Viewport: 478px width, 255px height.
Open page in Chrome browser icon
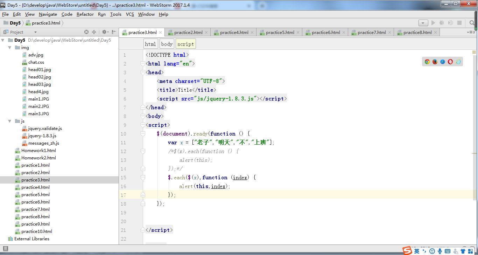pyautogui.click(x=427, y=62)
